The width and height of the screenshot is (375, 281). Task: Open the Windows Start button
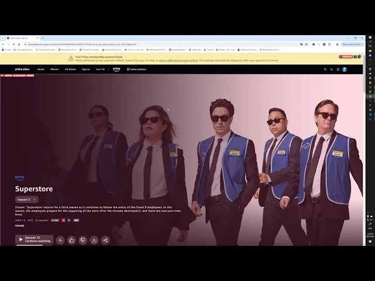pyautogui.click(x=370, y=37)
